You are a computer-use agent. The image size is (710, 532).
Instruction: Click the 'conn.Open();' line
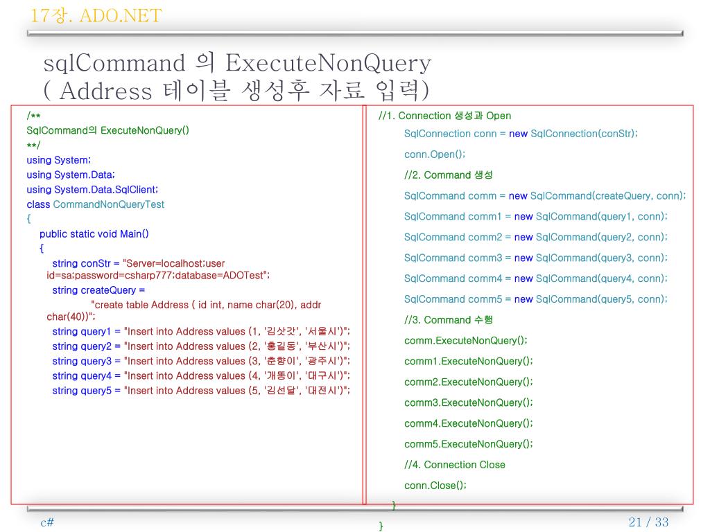tap(435, 154)
